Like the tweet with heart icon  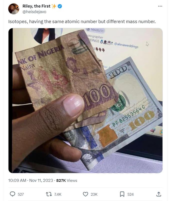[86, 194]
